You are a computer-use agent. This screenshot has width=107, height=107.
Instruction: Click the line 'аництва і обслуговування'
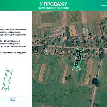(13, 29)
